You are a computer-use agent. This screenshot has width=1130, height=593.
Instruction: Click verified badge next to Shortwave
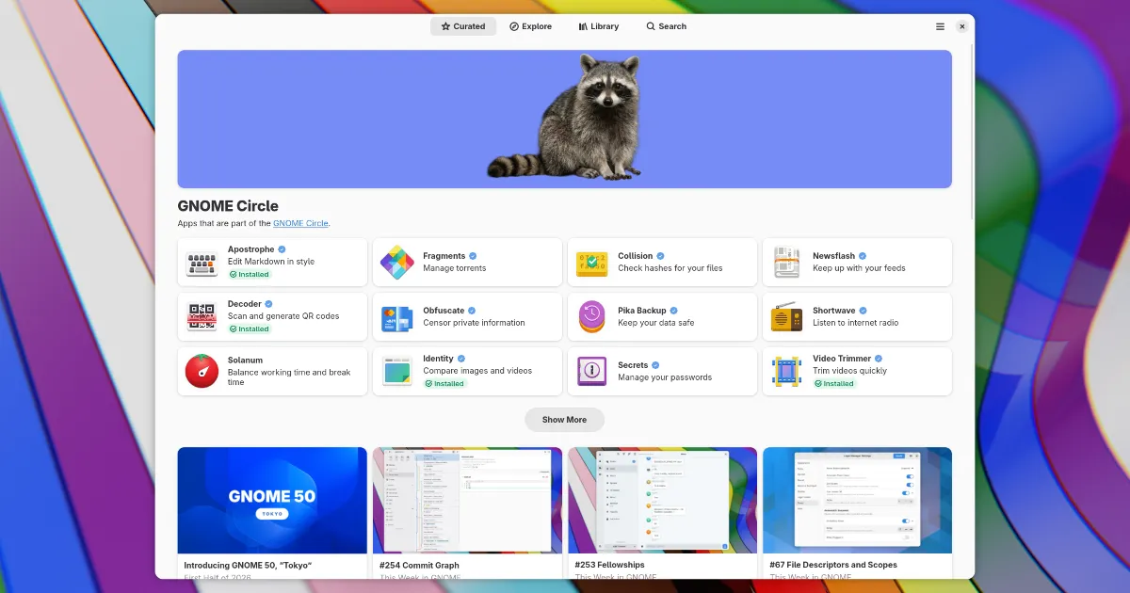pyautogui.click(x=863, y=311)
